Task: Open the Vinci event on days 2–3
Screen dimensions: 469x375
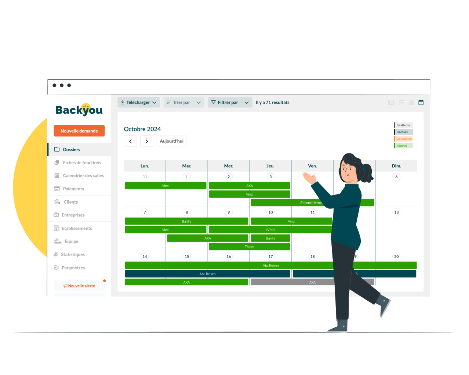Action: tap(250, 194)
